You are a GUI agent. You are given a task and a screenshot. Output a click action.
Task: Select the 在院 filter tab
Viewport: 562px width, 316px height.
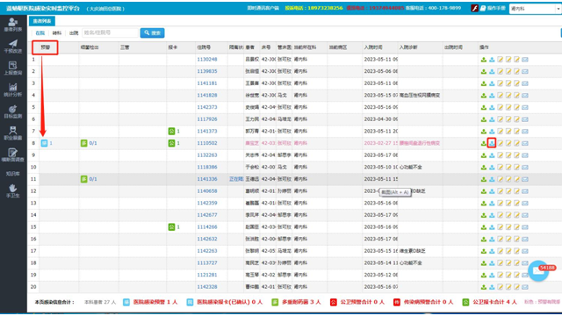click(40, 33)
